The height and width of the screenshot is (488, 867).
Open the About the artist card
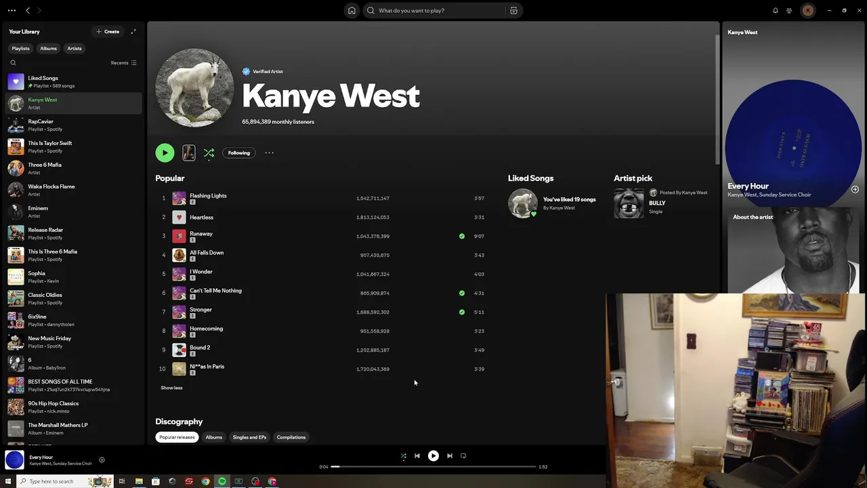pyautogui.click(x=793, y=251)
